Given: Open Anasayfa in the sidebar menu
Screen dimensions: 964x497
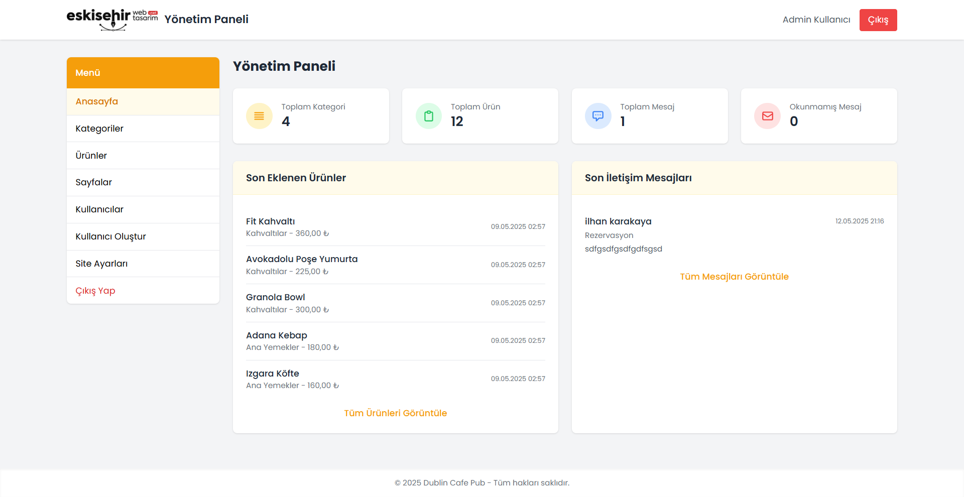Looking at the screenshot, I should (97, 101).
